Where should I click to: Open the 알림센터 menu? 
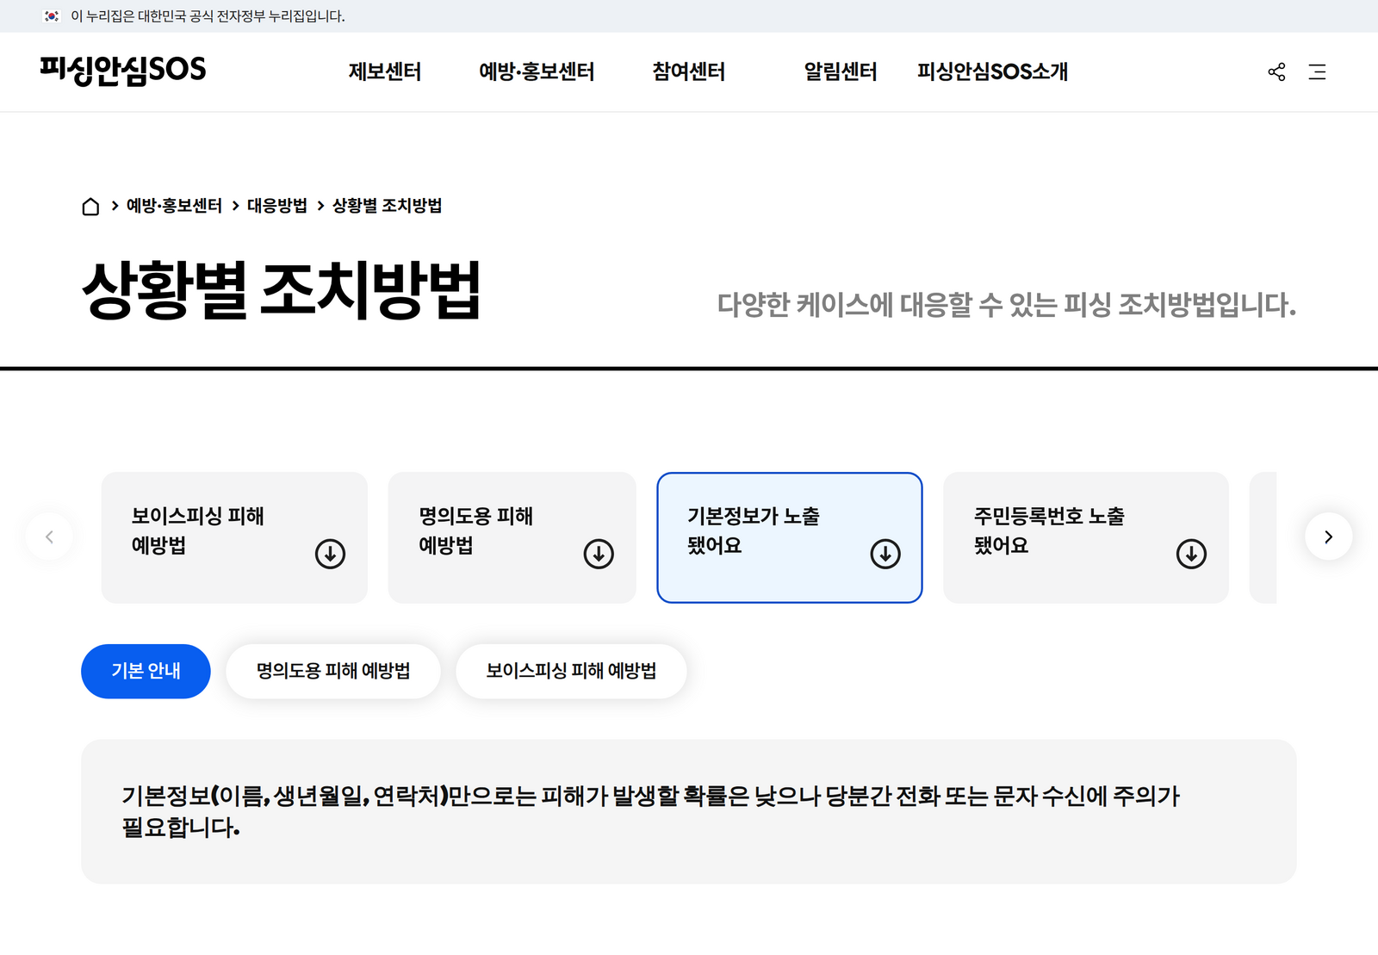(841, 72)
